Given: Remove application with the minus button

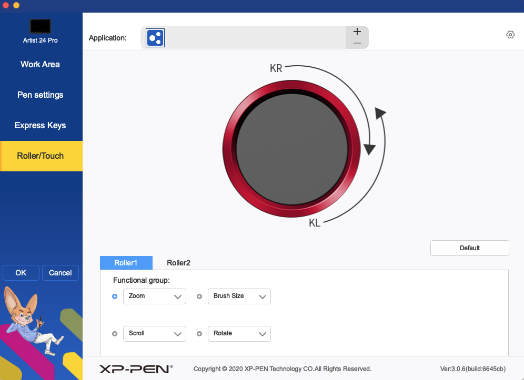Looking at the screenshot, I should click(x=357, y=44).
